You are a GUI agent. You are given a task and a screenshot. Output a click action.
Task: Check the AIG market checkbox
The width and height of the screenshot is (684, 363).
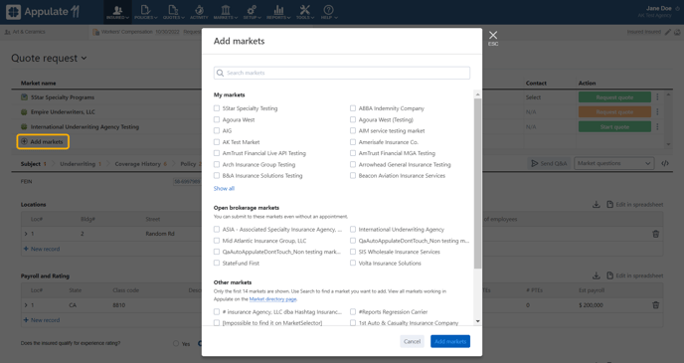tap(217, 130)
